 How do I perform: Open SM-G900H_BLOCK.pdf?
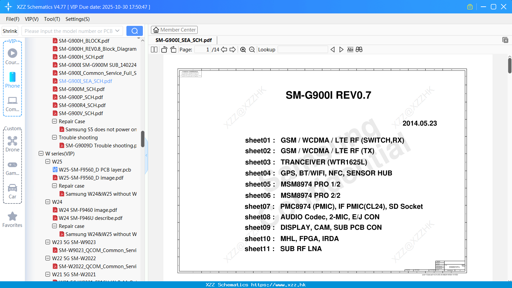tap(84, 41)
